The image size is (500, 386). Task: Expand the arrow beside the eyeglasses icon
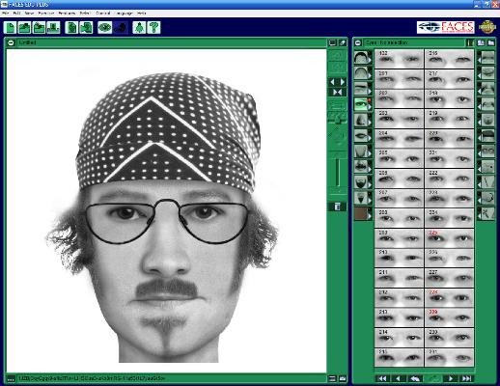[479, 153]
